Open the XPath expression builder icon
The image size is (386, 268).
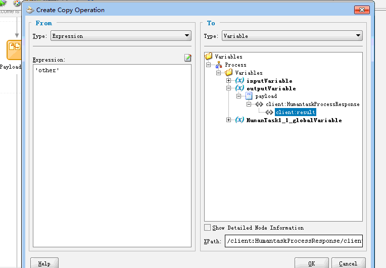(188, 58)
